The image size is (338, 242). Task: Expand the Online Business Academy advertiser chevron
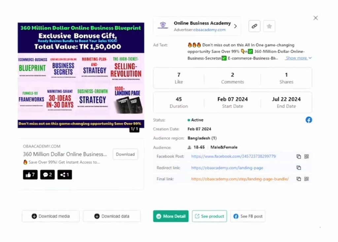[235, 26]
